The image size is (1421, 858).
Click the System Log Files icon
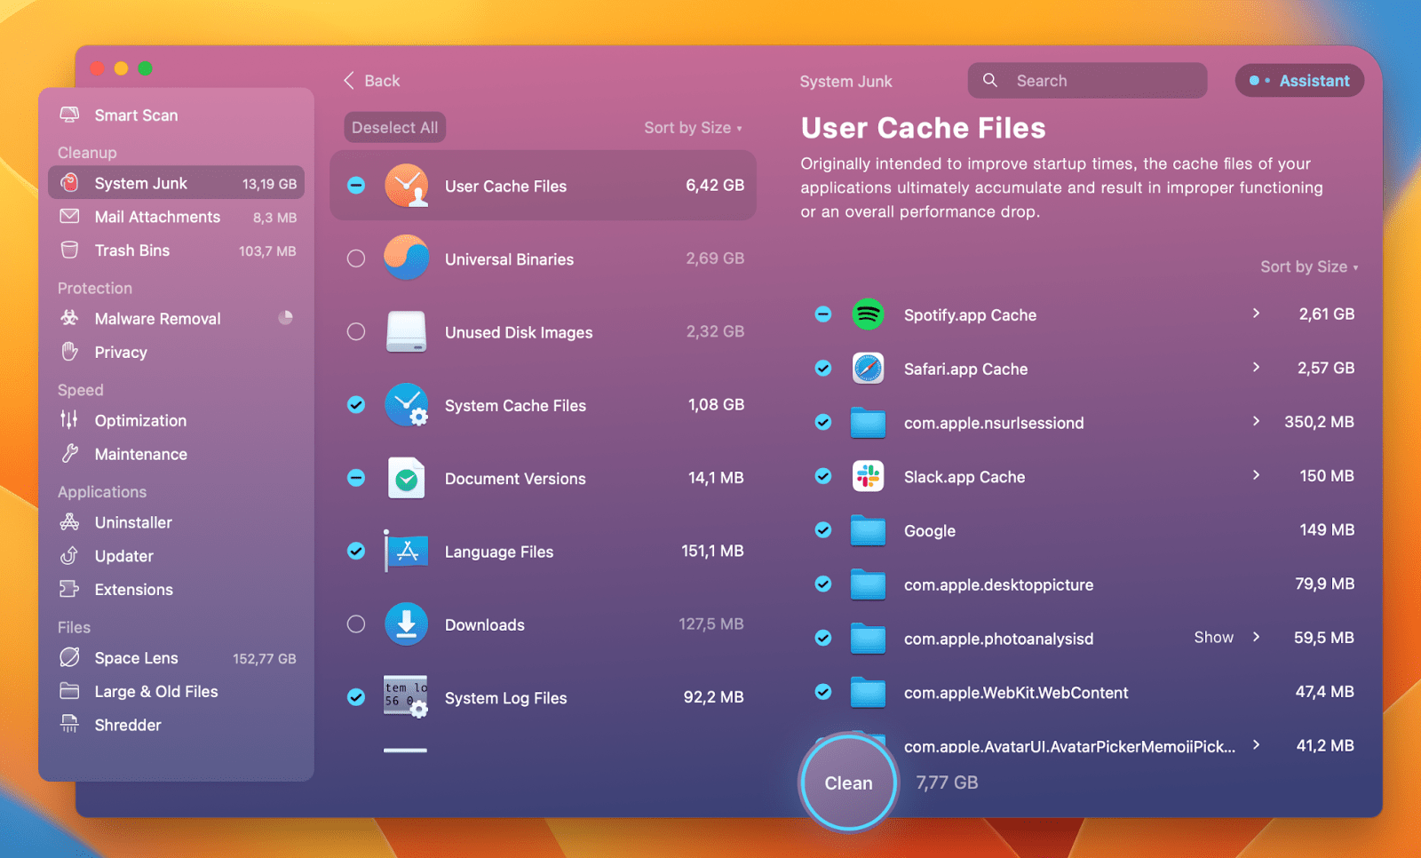407,697
